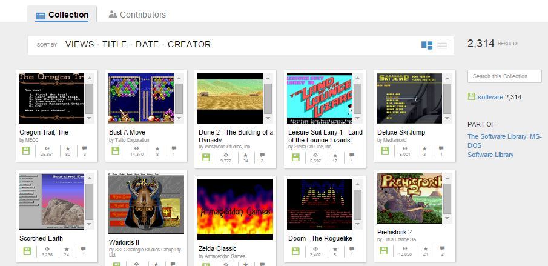Sort results by VIEWS

(x=80, y=44)
